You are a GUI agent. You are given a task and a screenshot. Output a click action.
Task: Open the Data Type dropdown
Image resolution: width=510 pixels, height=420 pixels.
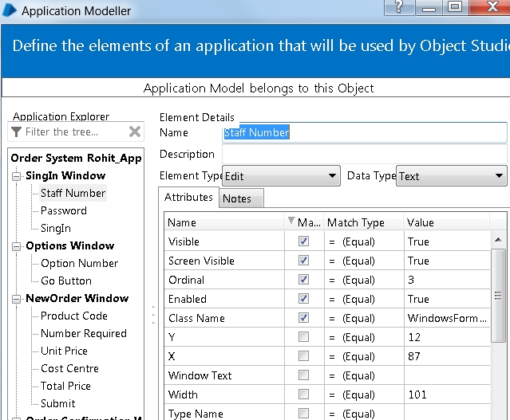[500, 176]
